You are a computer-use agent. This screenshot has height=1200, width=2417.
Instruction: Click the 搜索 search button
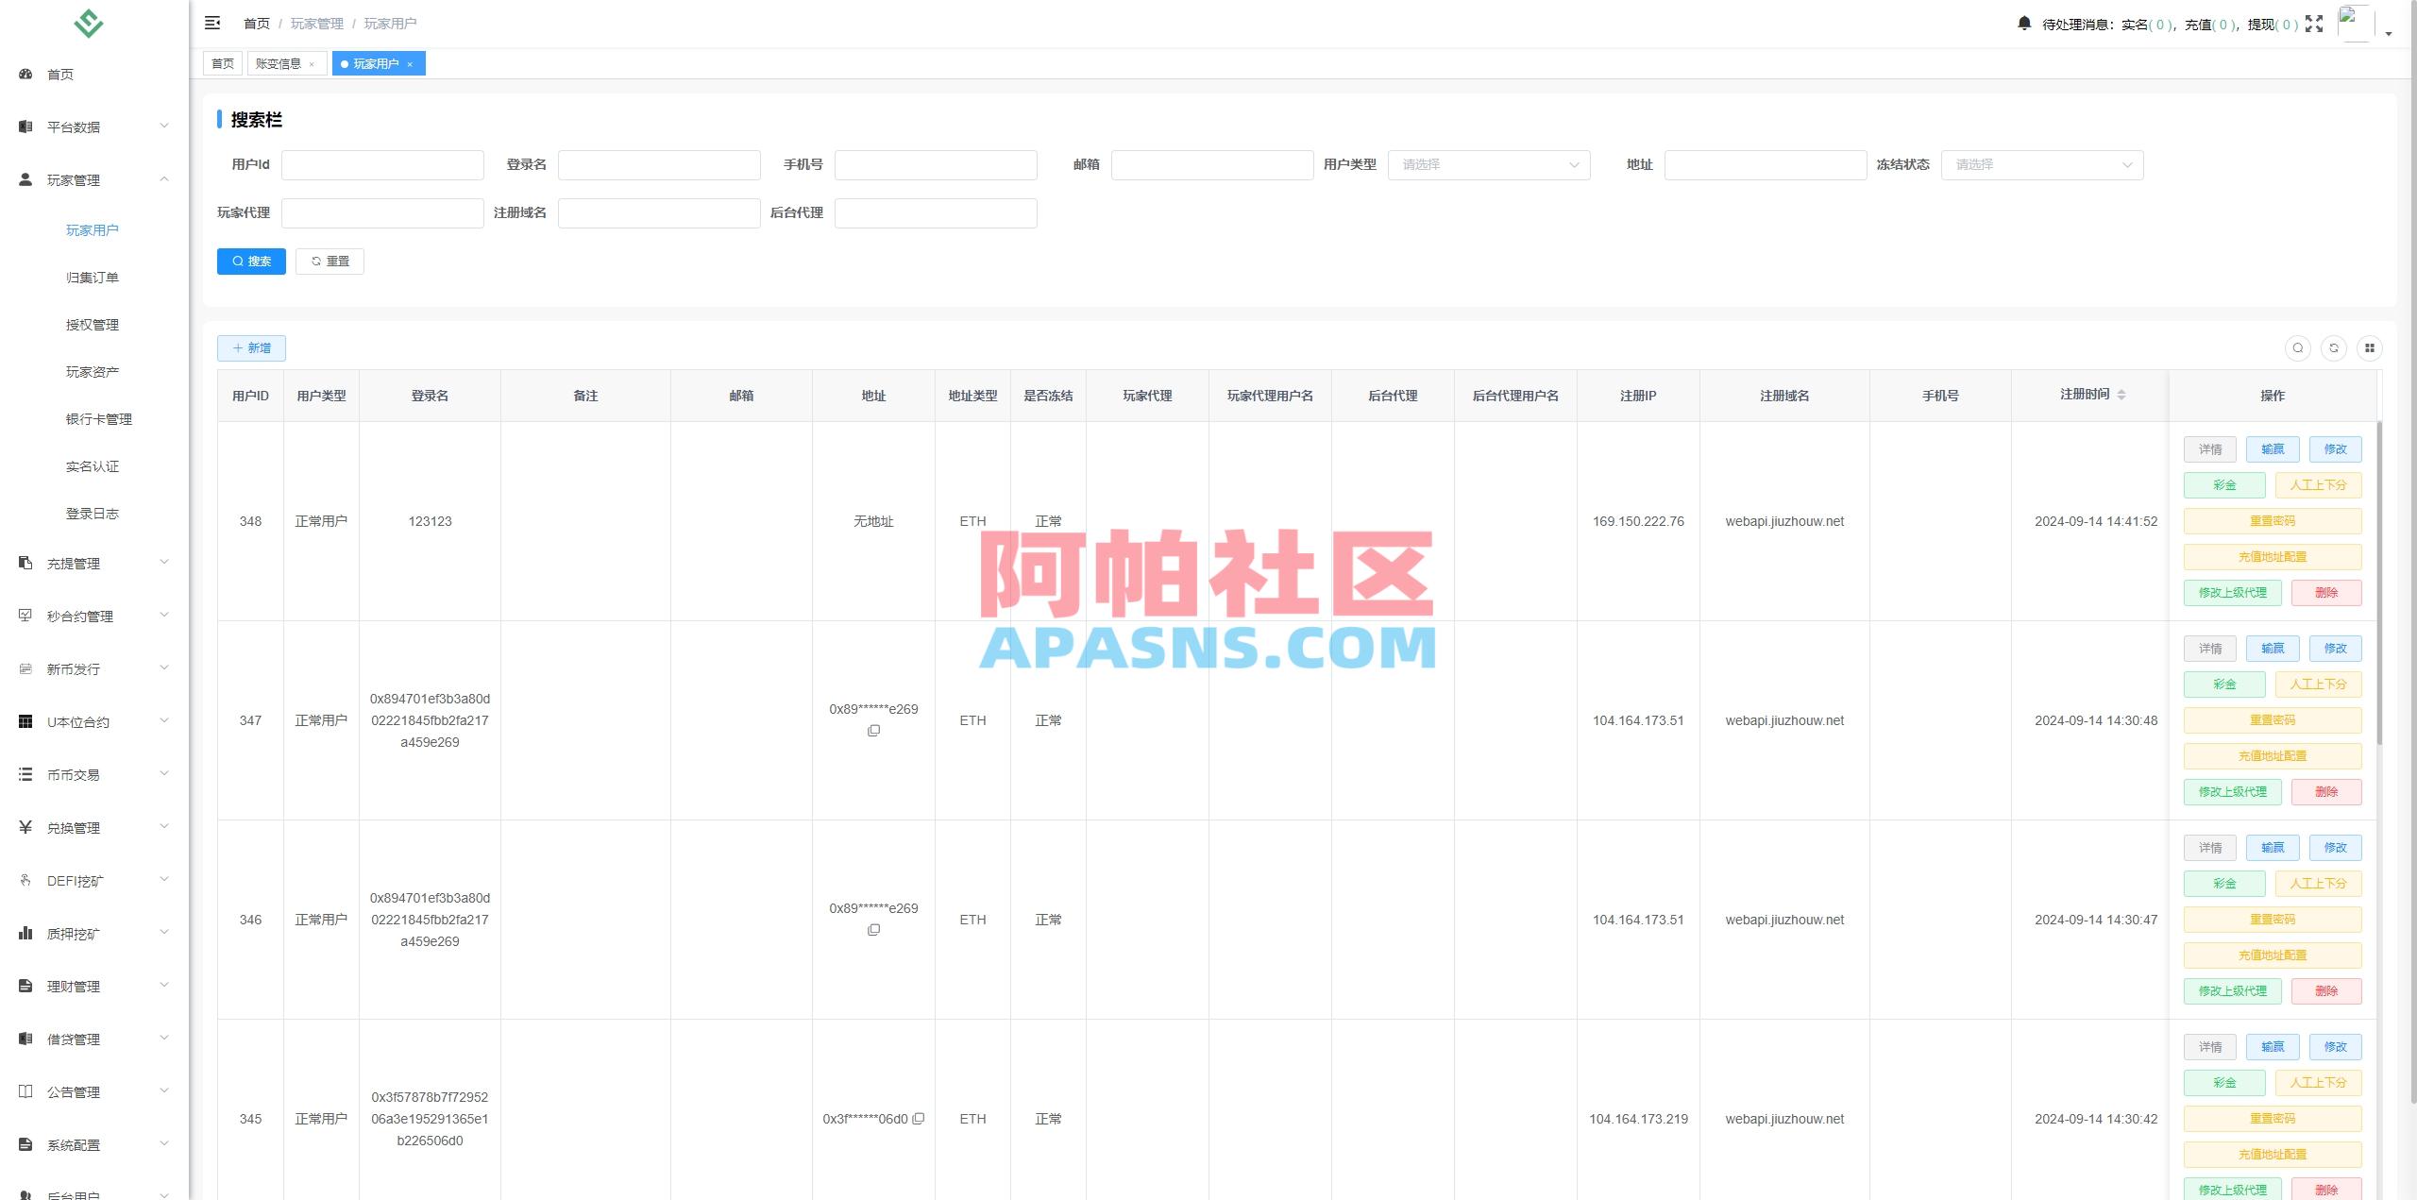pyautogui.click(x=250, y=261)
